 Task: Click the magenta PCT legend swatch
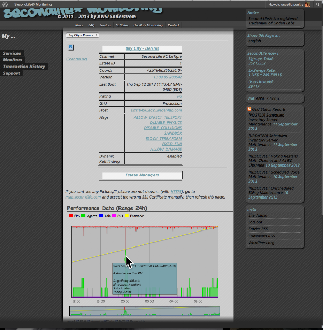click(114, 216)
